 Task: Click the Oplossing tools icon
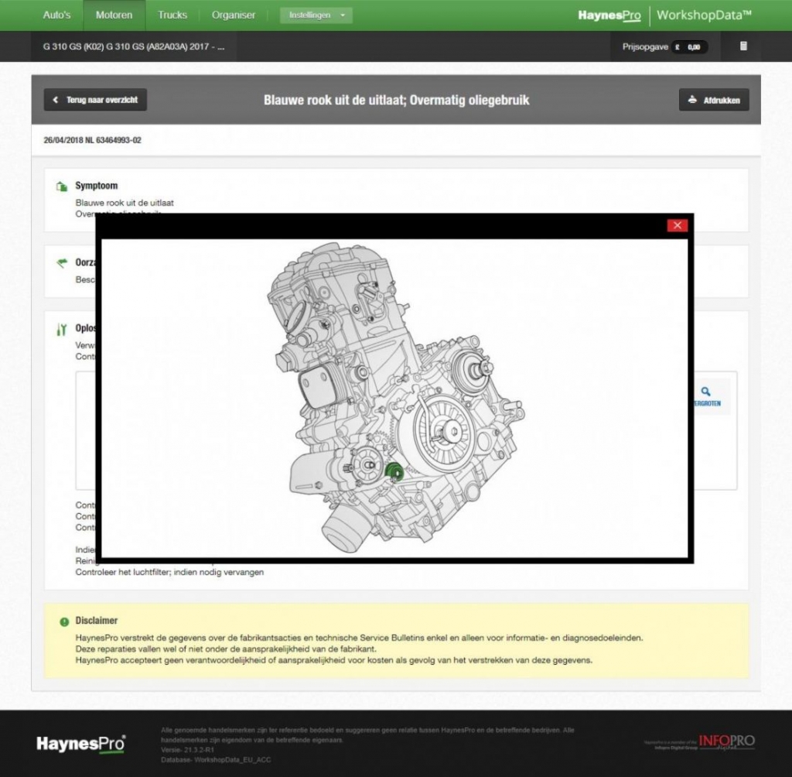pyautogui.click(x=62, y=330)
